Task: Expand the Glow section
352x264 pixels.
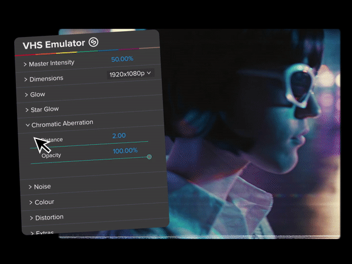Action: (26, 94)
